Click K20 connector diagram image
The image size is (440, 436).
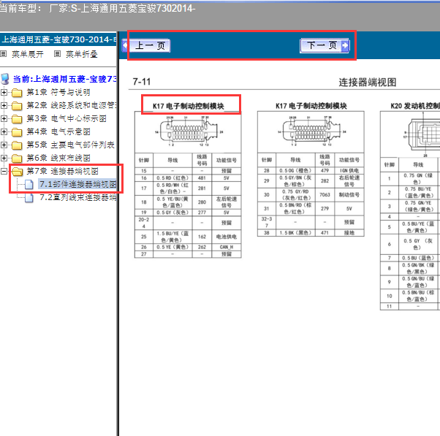pyautogui.click(x=421, y=135)
